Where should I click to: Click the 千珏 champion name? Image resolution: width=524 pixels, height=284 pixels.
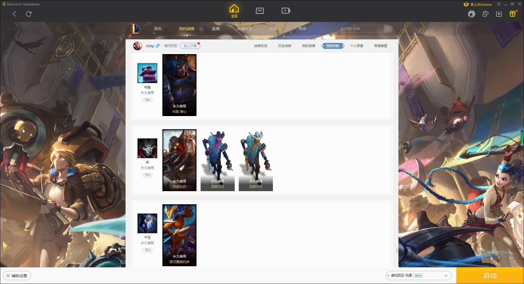tap(147, 238)
